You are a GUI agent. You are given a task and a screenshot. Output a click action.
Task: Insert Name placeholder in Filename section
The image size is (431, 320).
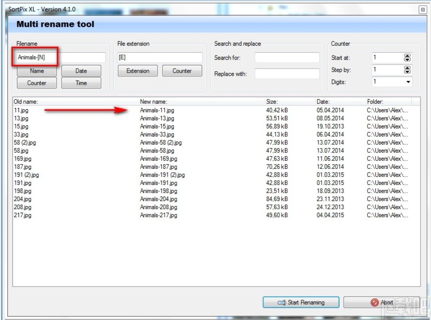[37, 71]
